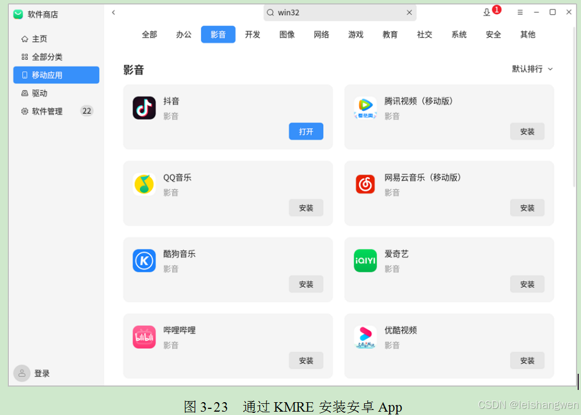Screen dimensions: 581x415
Task: Select the 安全 category tab
Action: tap(493, 35)
